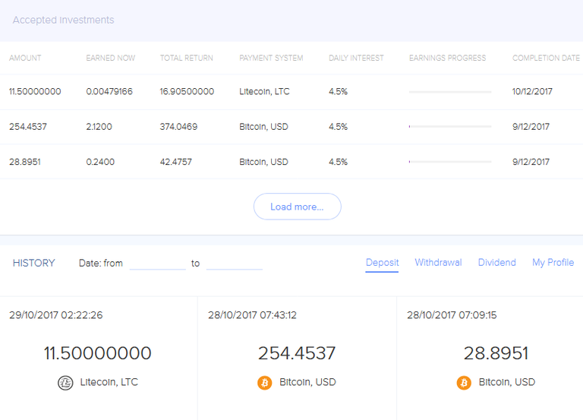Screen dimensions: 583x420
Task: Open the Withdrawal tab
Action: pos(438,263)
